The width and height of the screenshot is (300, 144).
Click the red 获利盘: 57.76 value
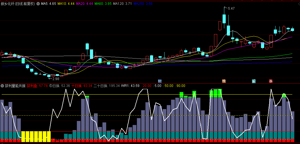37,86
